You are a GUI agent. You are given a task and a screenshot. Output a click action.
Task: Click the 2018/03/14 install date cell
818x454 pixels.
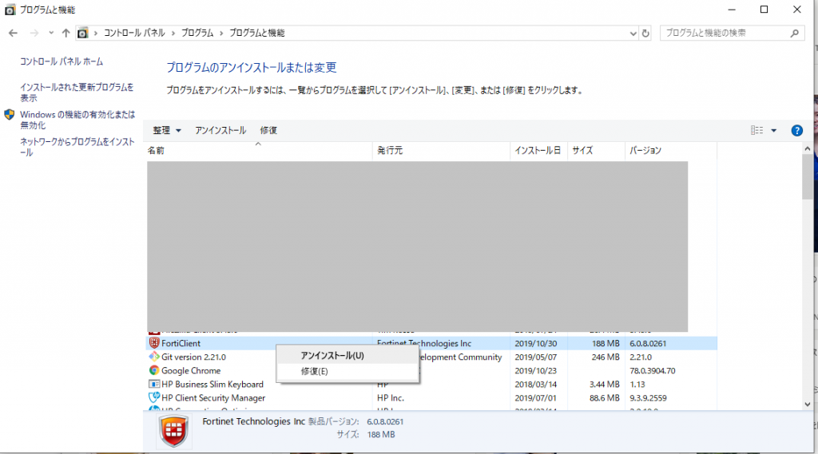click(535, 384)
